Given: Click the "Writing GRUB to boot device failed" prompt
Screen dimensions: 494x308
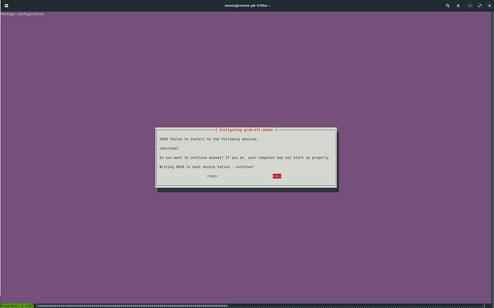Looking at the screenshot, I should 206,167.
